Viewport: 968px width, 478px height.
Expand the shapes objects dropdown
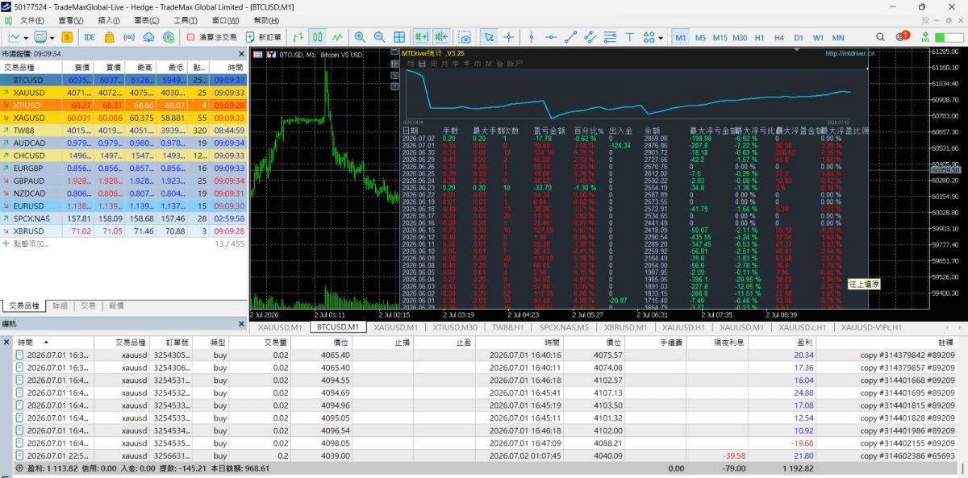pyautogui.click(x=661, y=37)
